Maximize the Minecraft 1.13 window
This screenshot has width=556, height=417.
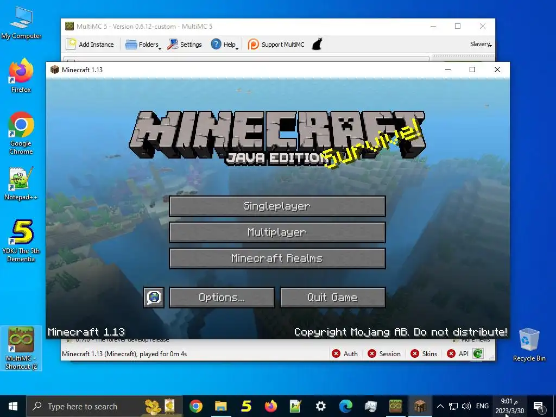click(x=472, y=69)
